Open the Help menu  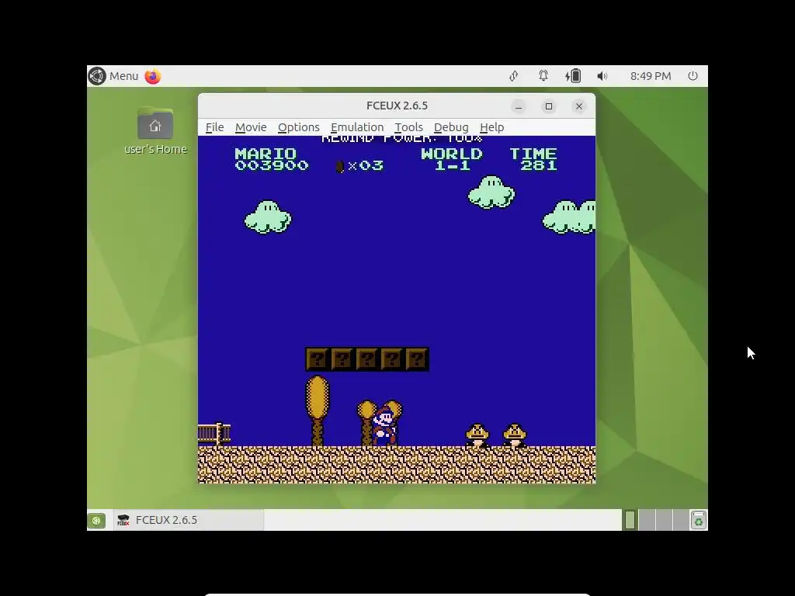coord(491,127)
